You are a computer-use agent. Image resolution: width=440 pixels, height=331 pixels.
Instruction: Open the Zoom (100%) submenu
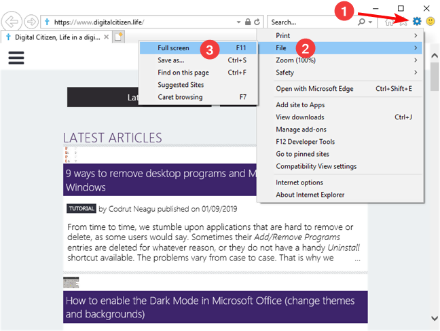340,60
